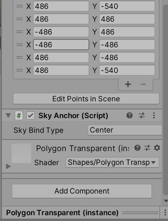
Task: Open Sky Anchor preset selector icon
Action: (x=142, y=116)
